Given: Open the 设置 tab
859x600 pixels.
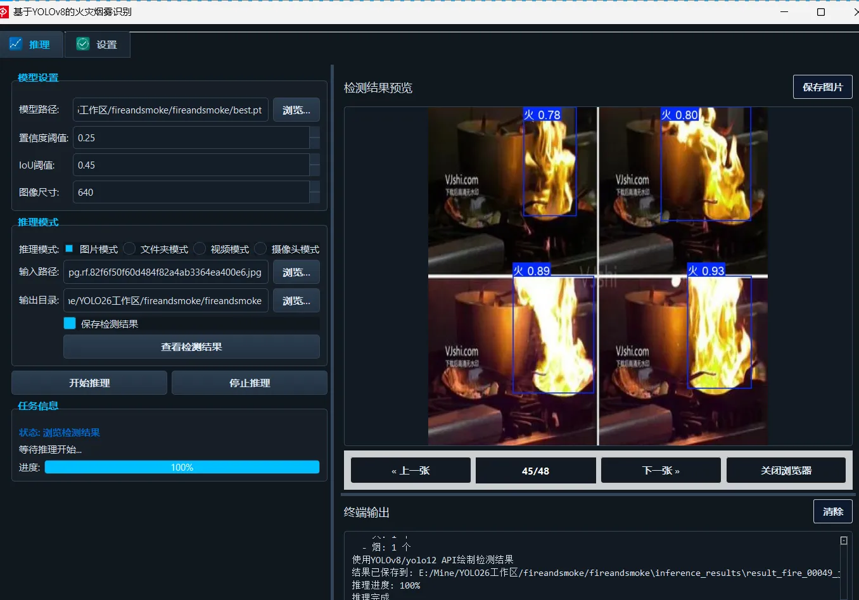Looking at the screenshot, I should [98, 44].
